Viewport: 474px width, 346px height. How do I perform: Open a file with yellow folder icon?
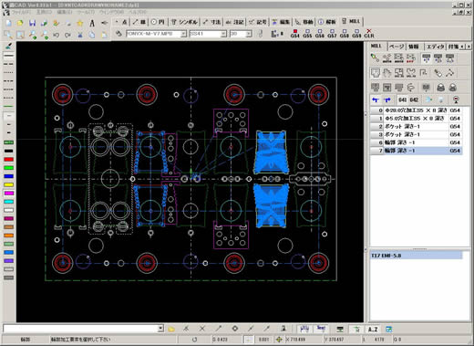20,23
